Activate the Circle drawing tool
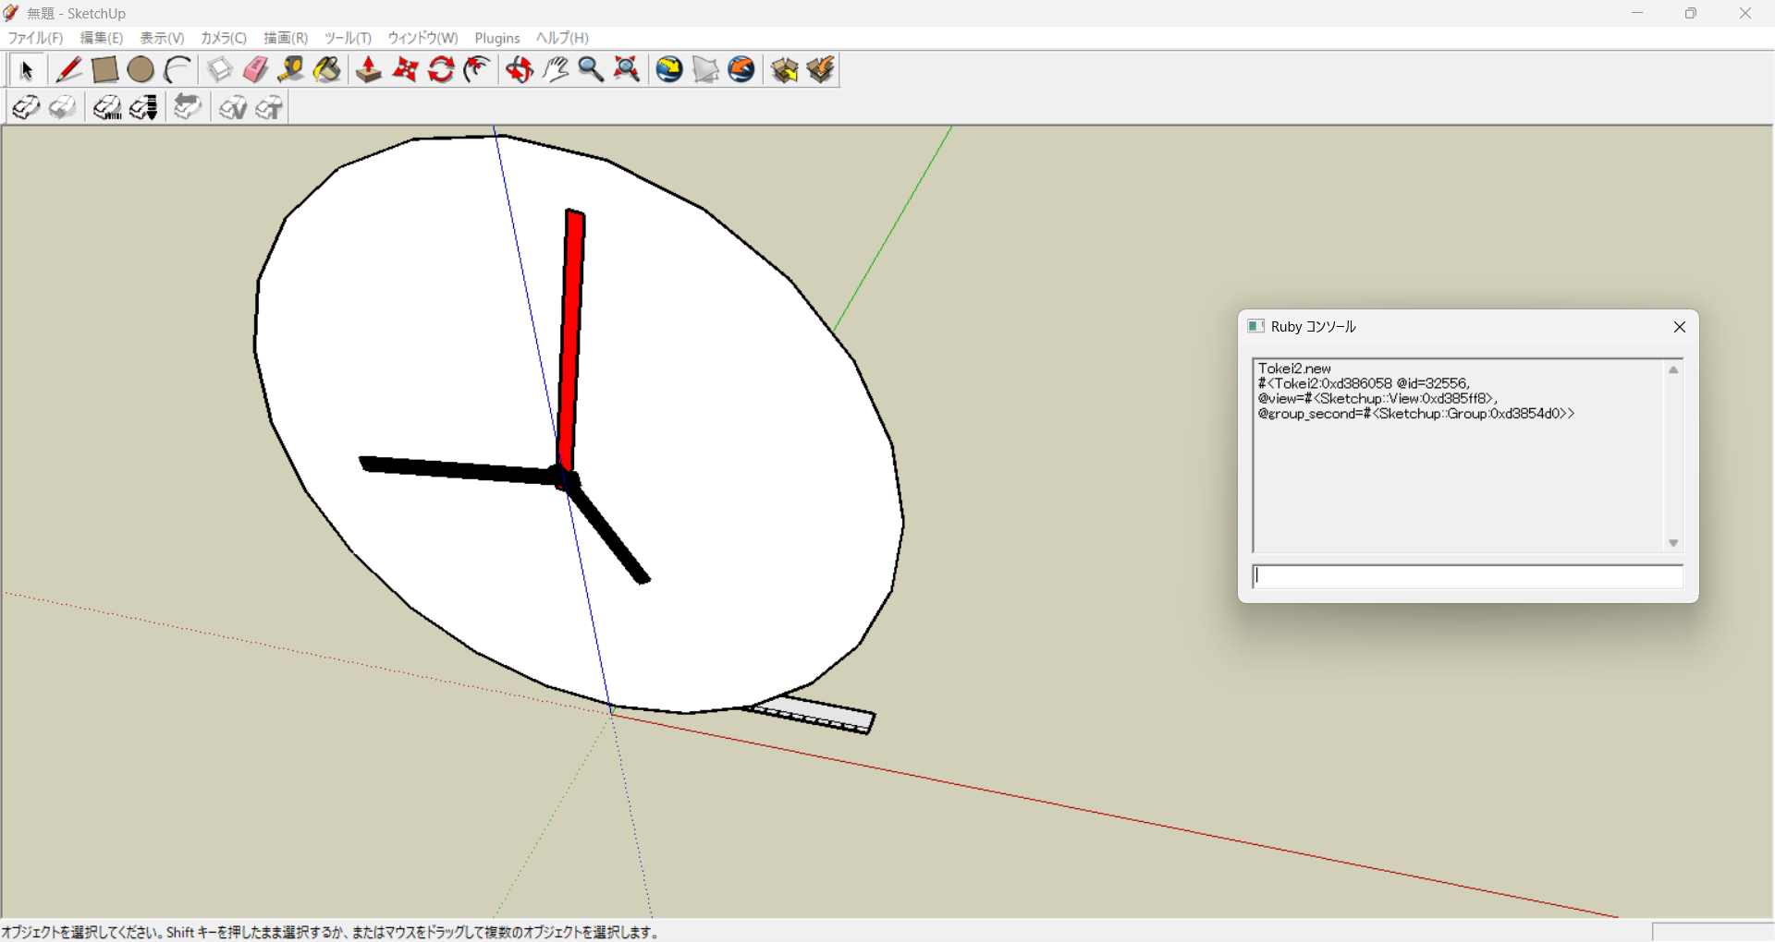 [x=141, y=70]
